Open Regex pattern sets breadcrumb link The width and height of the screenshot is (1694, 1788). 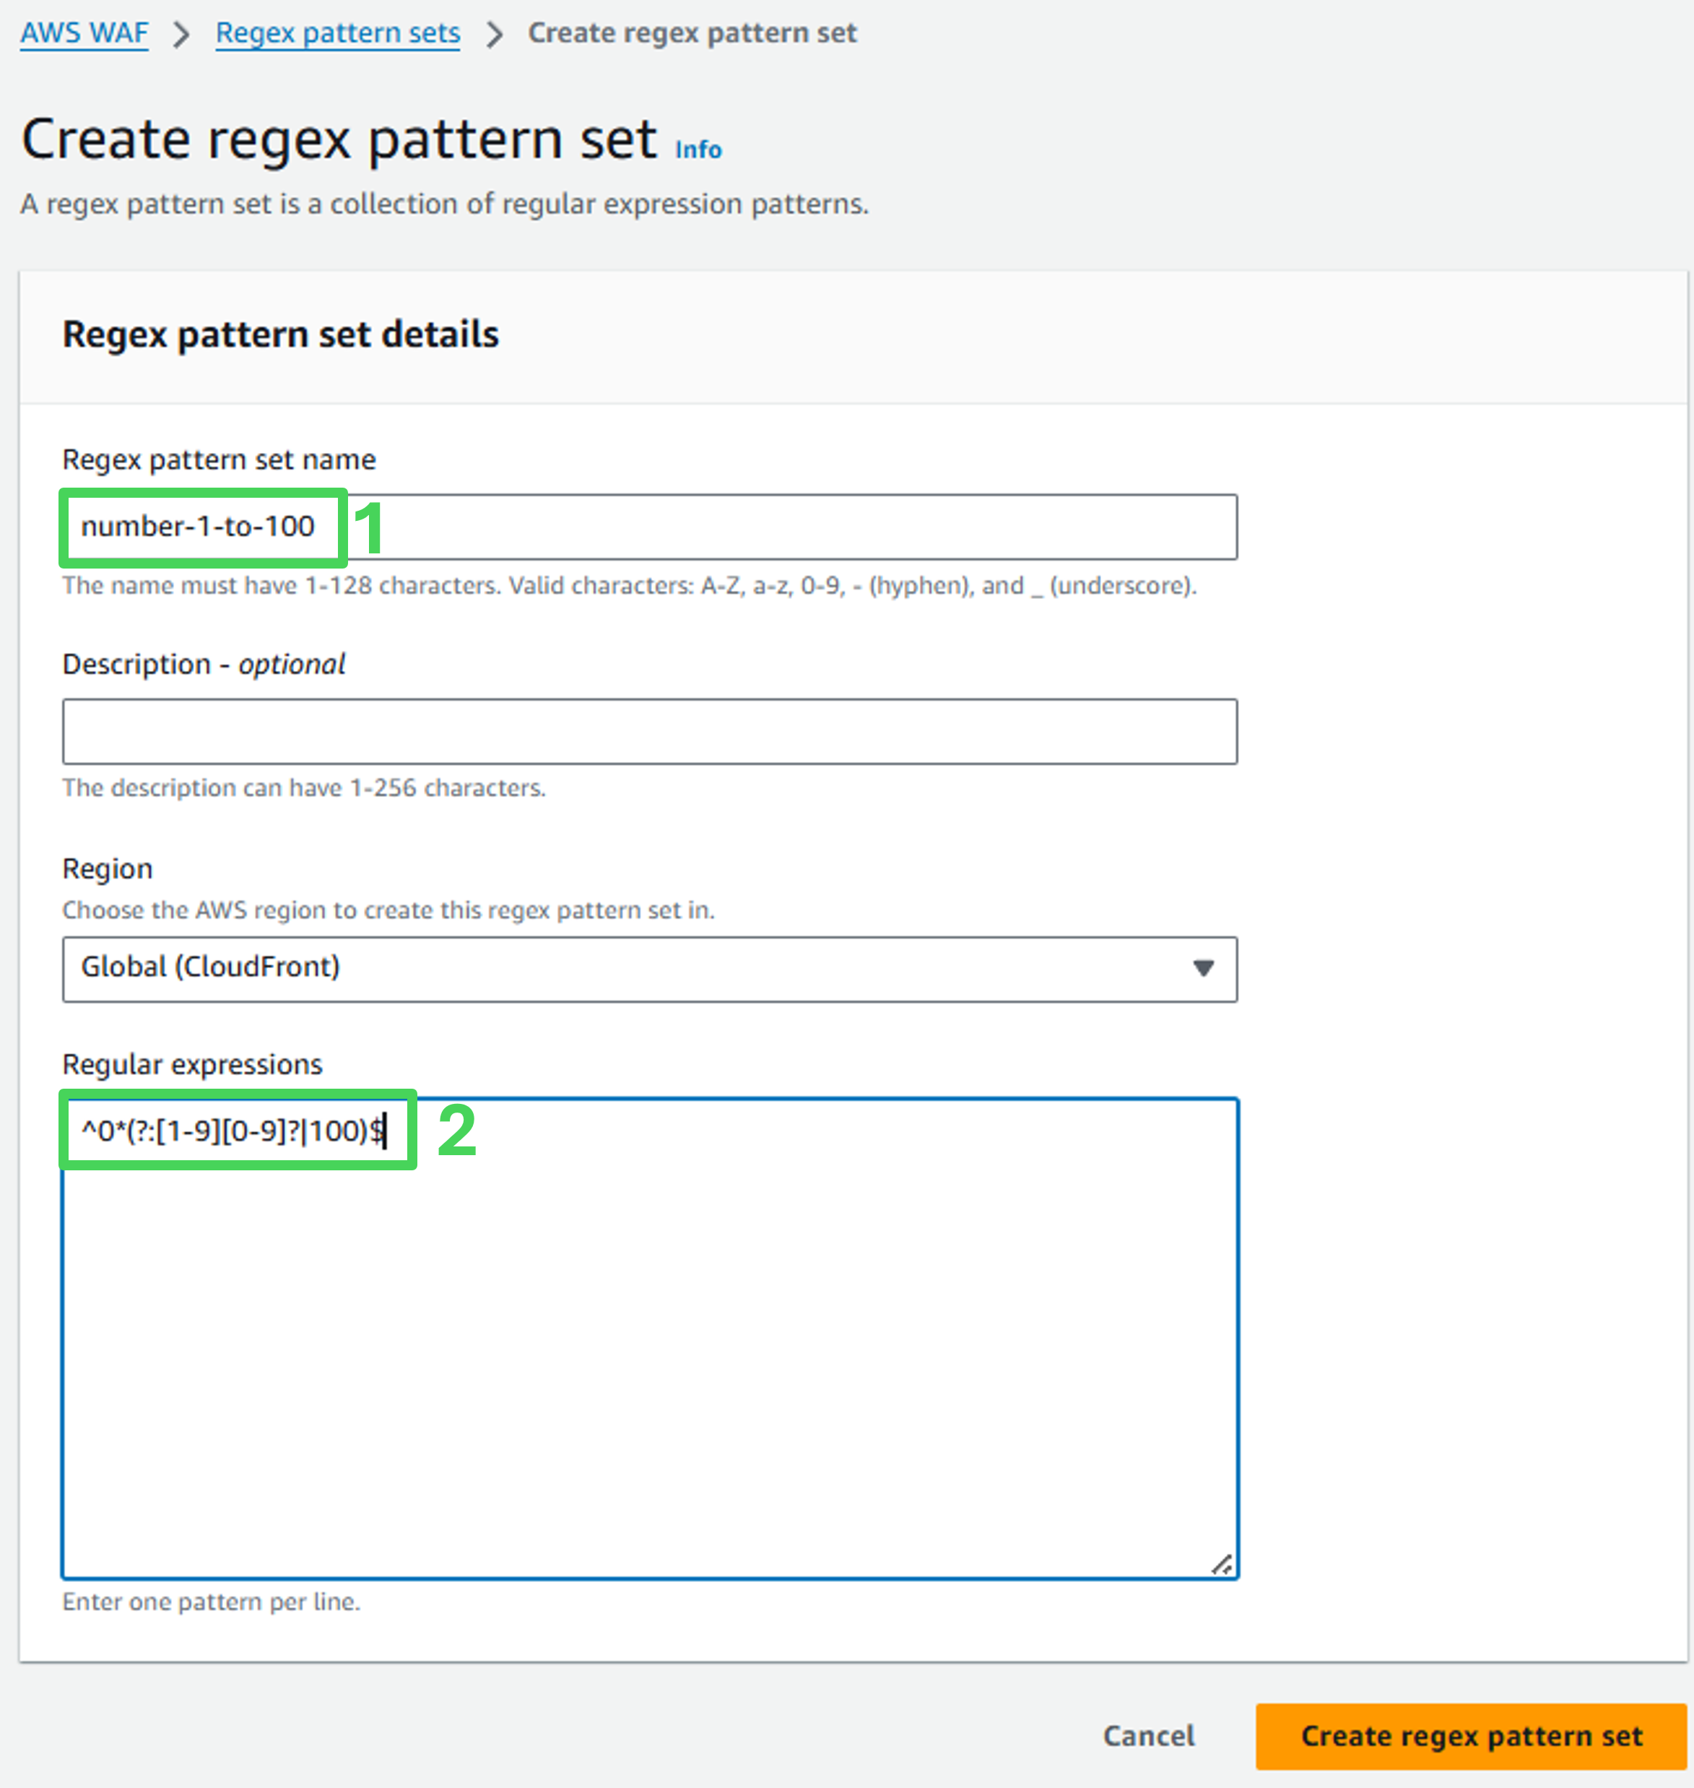tap(338, 33)
